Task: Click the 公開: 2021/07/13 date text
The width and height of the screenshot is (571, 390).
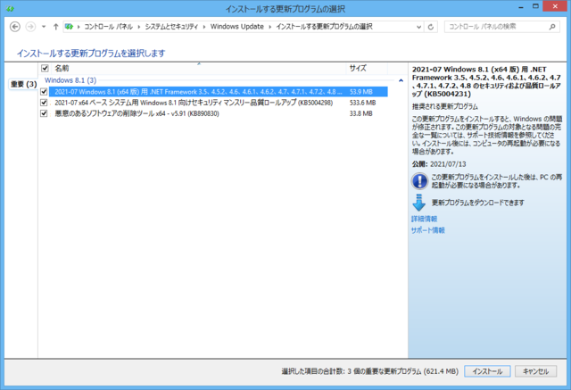Action: pyautogui.click(x=439, y=164)
